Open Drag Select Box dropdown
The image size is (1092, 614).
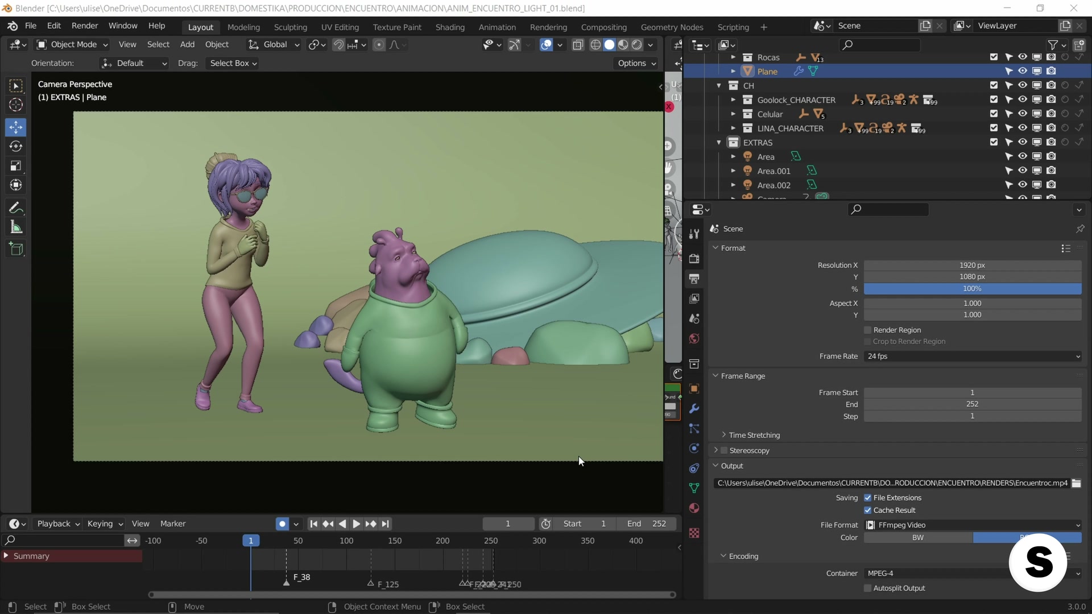[233, 63]
